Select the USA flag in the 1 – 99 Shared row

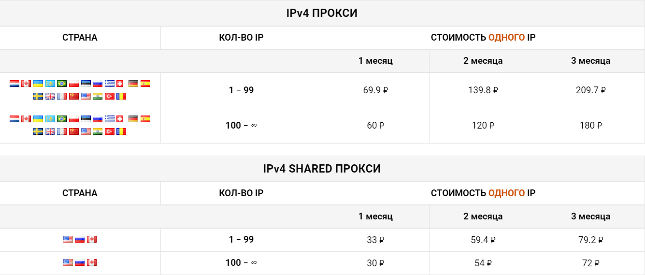pyautogui.click(x=68, y=239)
